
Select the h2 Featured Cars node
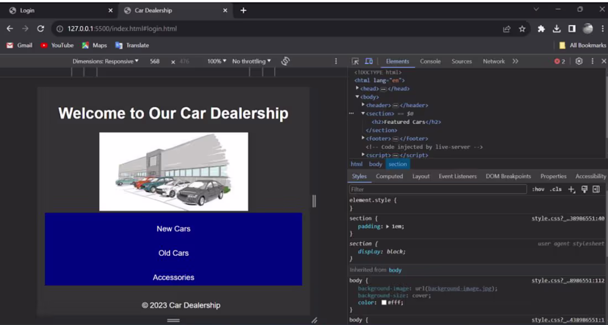coord(406,122)
